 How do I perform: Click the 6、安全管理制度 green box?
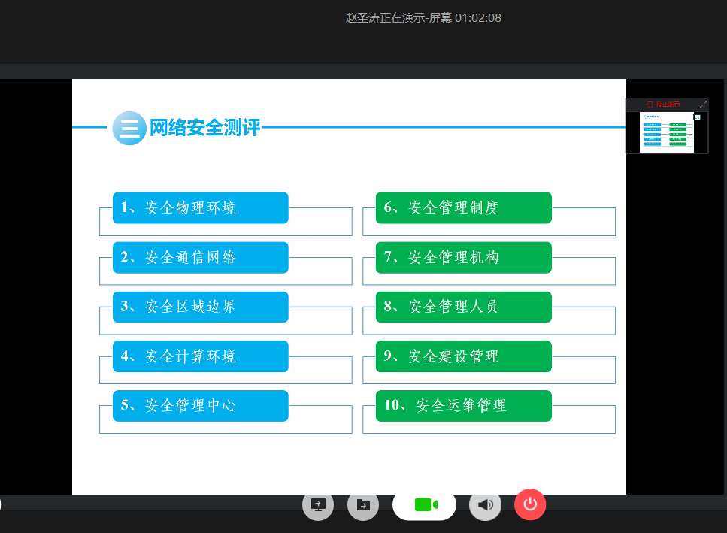(463, 207)
